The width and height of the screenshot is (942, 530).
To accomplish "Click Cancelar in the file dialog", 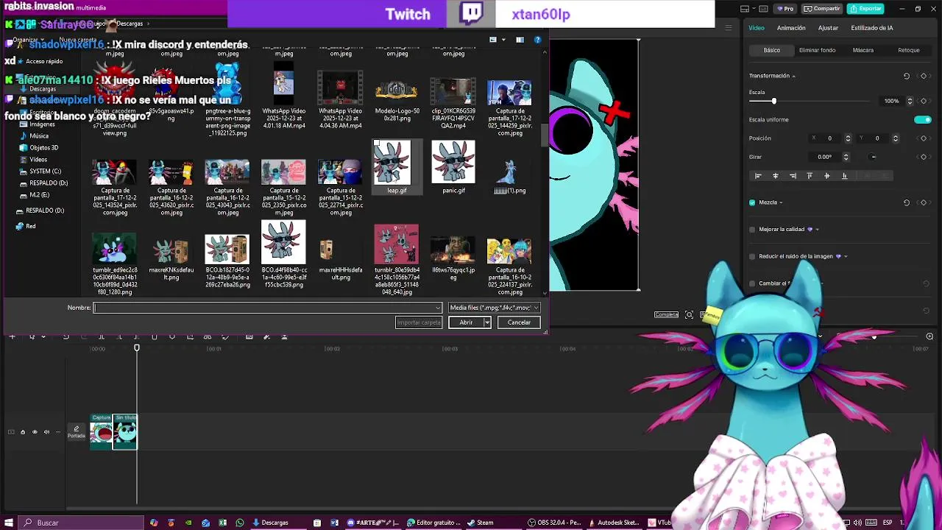I will [519, 322].
